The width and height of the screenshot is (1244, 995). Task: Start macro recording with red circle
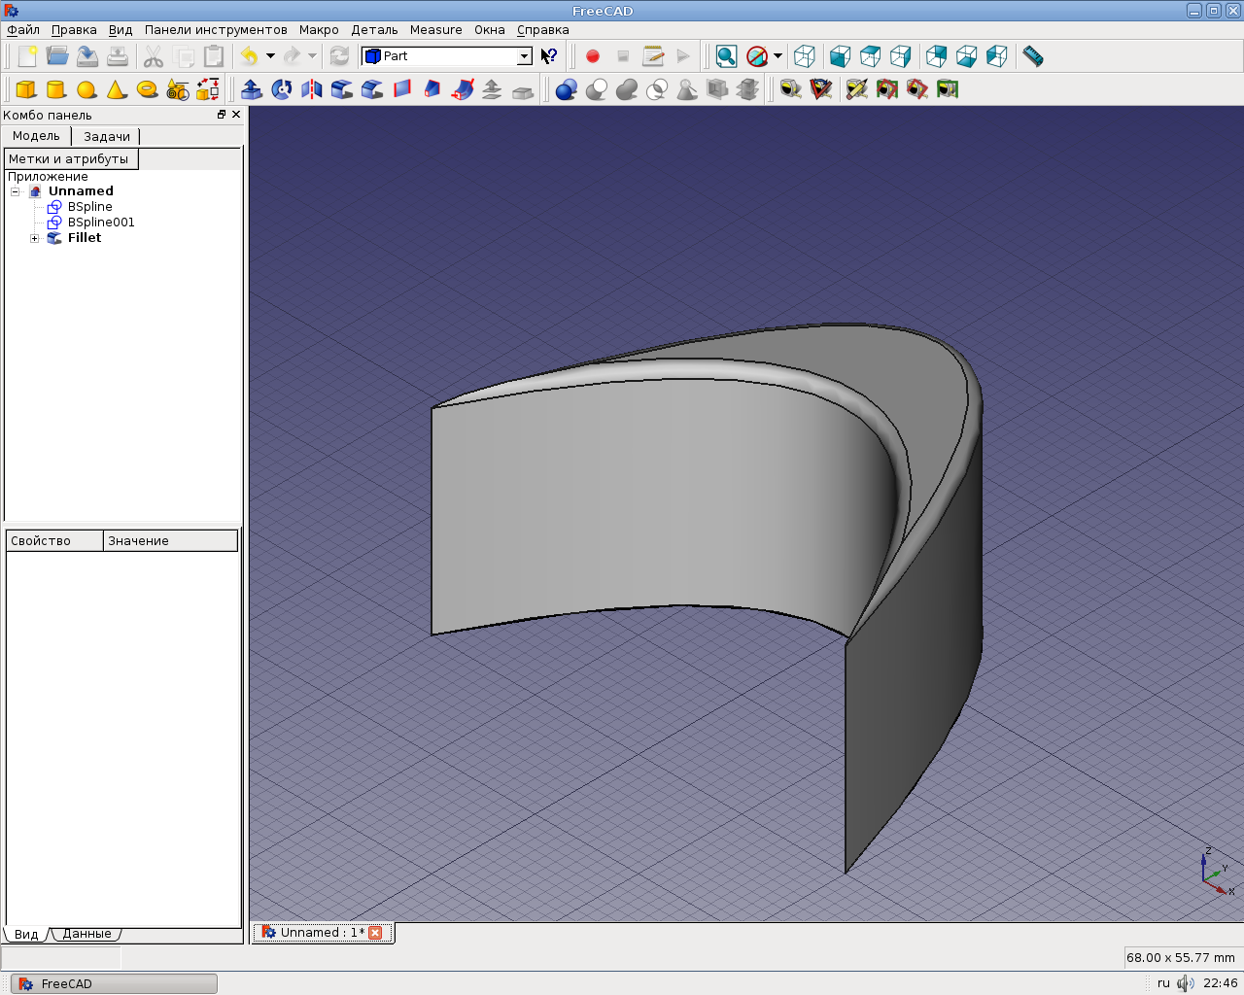pyautogui.click(x=593, y=56)
